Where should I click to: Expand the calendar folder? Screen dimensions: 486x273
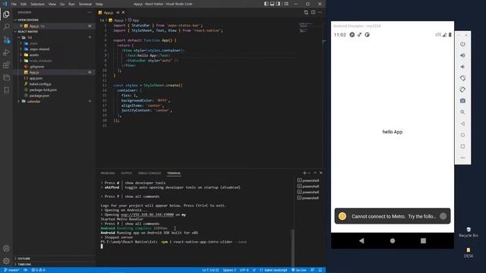(x=18, y=102)
